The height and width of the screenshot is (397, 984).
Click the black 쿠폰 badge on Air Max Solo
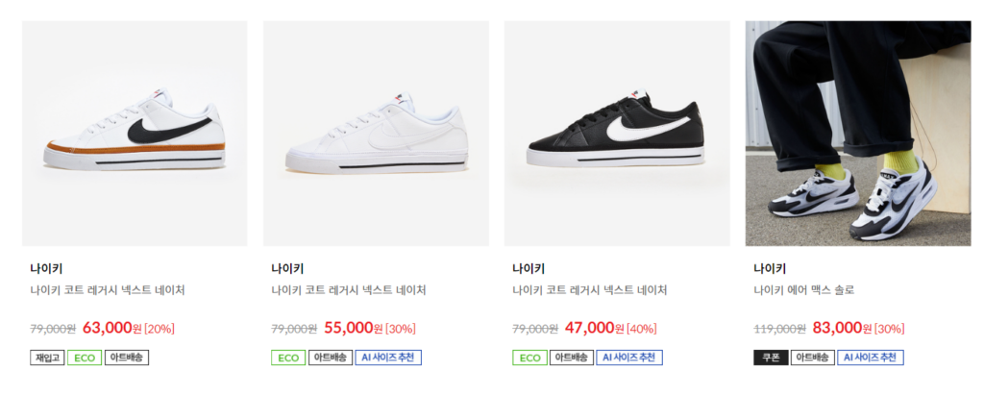[x=771, y=358]
